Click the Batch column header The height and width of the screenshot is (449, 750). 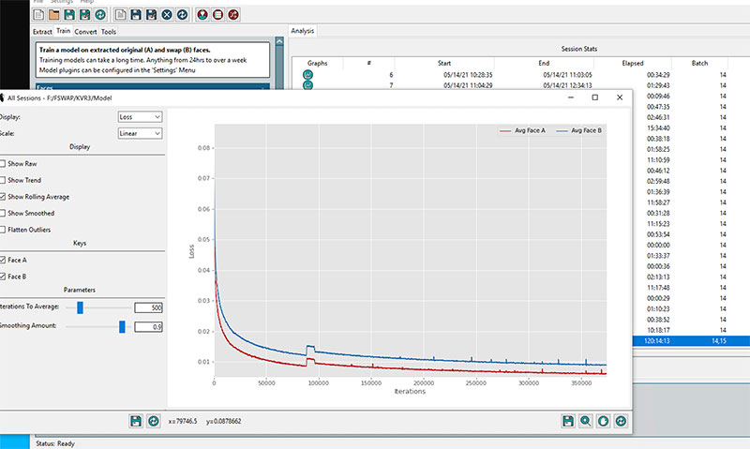tap(699, 63)
